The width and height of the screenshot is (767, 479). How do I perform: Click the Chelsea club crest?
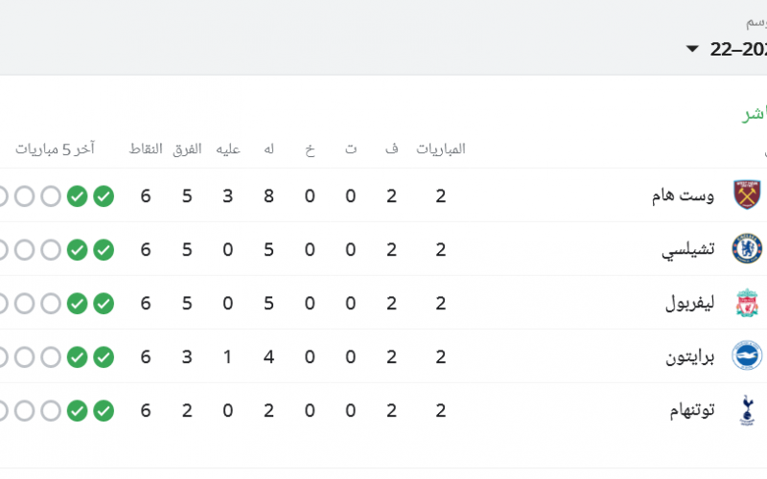click(747, 249)
